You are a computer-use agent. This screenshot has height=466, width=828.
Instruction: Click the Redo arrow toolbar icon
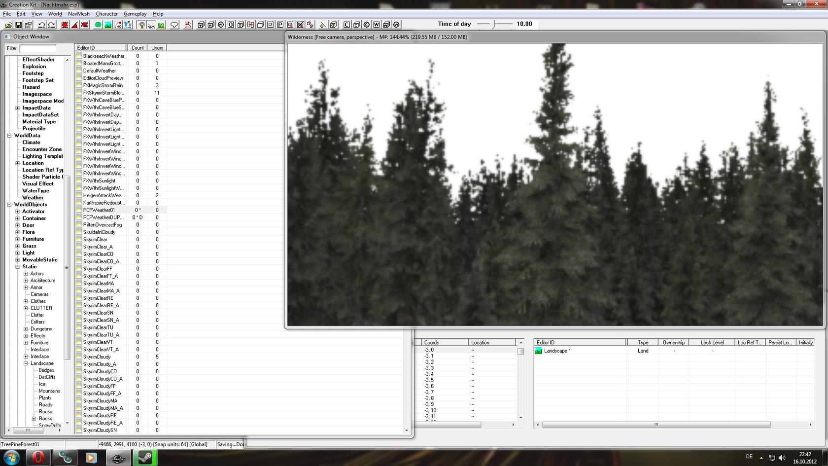click(51, 25)
